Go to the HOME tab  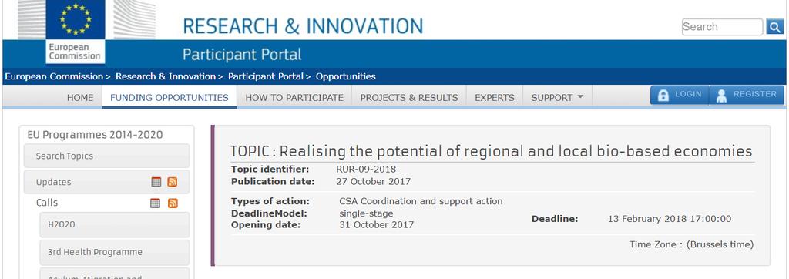point(80,97)
